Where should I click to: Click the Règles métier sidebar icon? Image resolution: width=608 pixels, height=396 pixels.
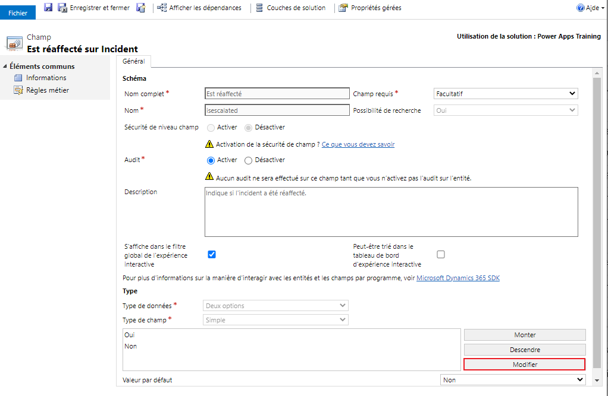[18, 90]
